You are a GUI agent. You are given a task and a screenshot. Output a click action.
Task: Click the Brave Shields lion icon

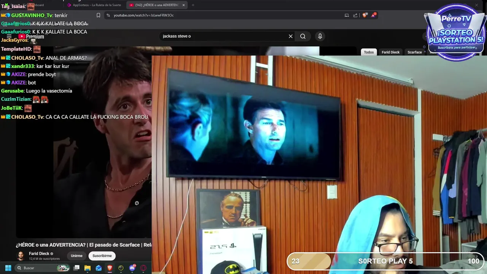[x=365, y=15]
